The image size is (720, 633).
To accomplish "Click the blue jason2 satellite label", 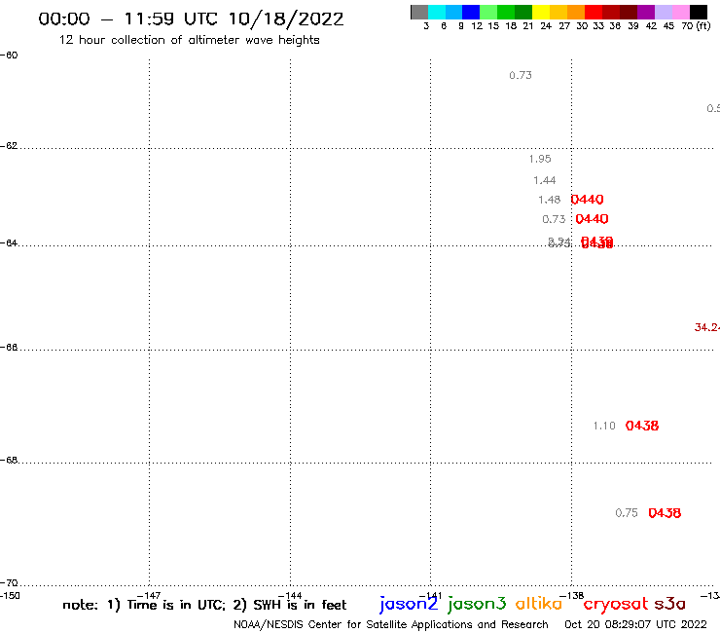I will (x=409, y=604).
